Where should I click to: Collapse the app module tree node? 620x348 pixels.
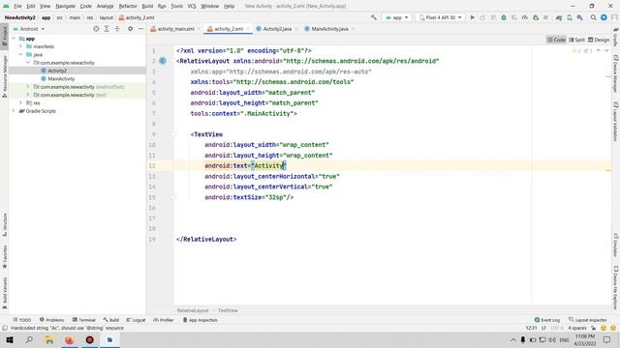(x=14, y=39)
